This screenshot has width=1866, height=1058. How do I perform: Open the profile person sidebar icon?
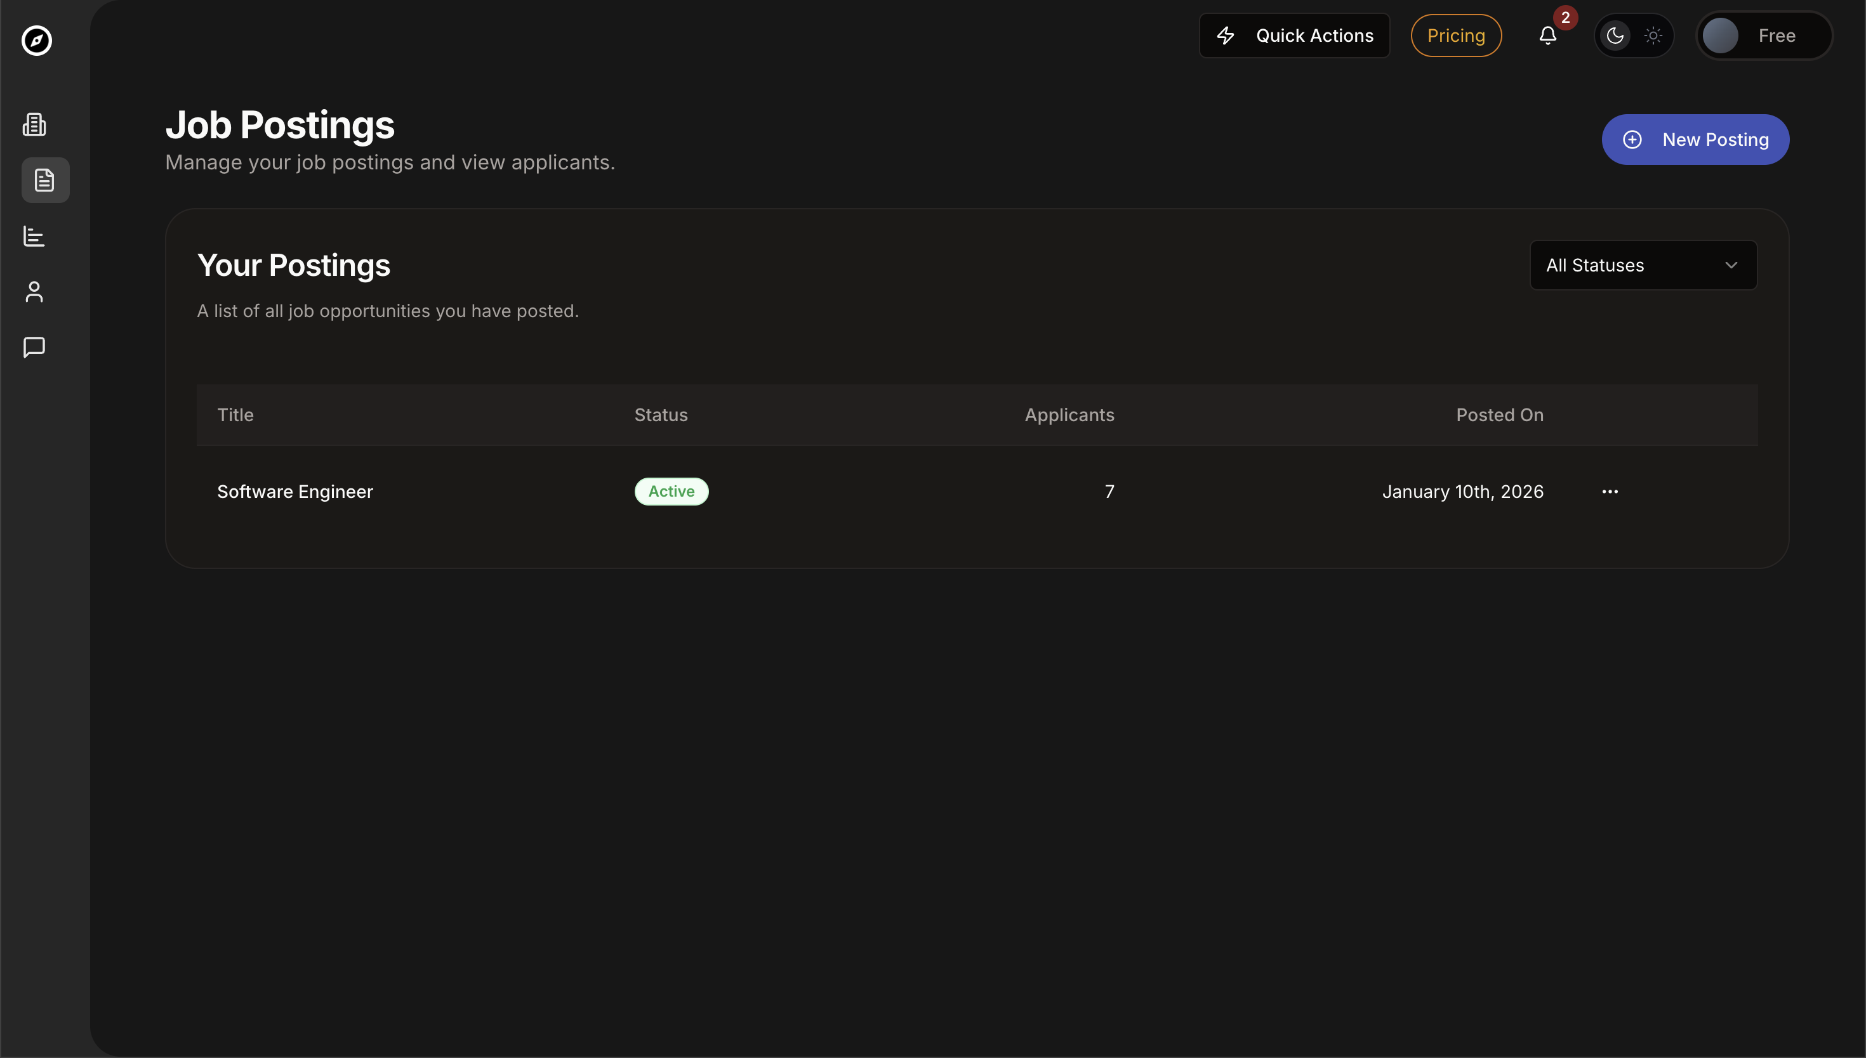(x=34, y=291)
